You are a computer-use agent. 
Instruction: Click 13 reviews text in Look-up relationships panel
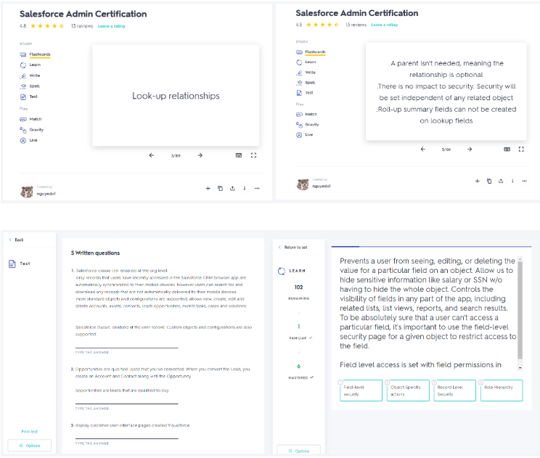pos(82,26)
